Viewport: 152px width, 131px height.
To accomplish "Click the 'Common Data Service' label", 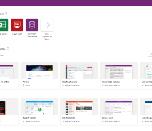I will click(x=32, y=35).
